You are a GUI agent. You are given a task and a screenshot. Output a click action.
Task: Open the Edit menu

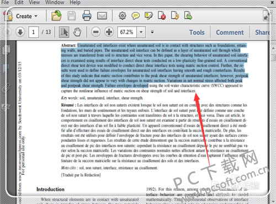click(x=19, y=2)
